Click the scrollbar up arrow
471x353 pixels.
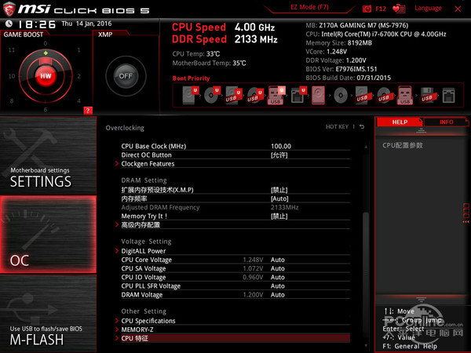[x=366, y=147]
